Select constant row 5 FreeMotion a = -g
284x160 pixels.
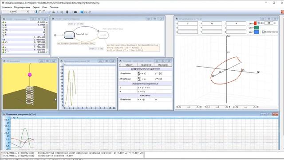point(145,100)
